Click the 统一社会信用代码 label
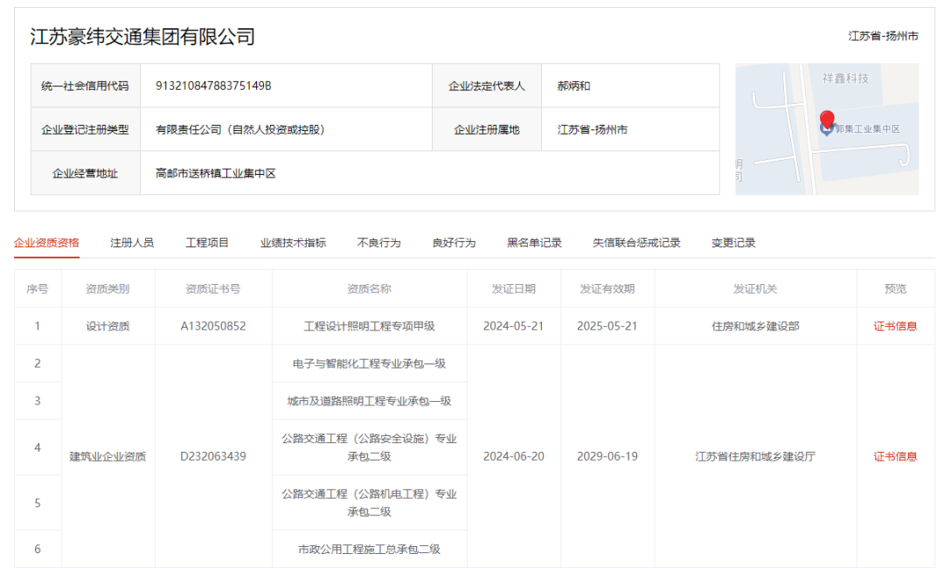The width and height of the screenshot is (944, 568). click(85, 86)
